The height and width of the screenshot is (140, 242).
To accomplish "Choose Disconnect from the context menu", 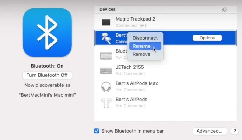I will tap(145, 38).
